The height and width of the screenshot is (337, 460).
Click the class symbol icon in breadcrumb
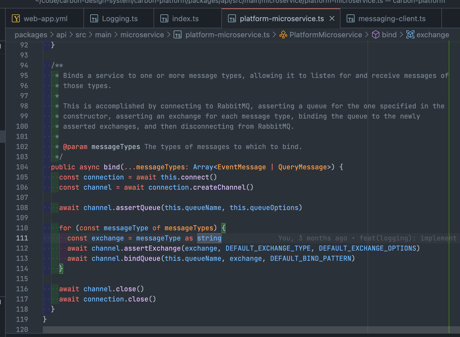283,35
